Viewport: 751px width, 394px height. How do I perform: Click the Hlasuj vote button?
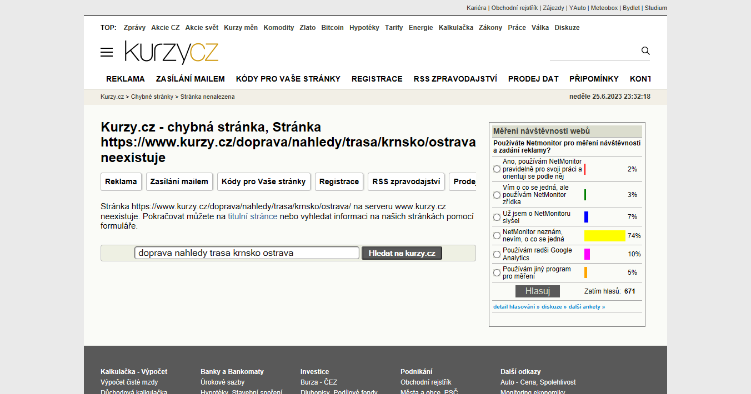pos(537,291)
